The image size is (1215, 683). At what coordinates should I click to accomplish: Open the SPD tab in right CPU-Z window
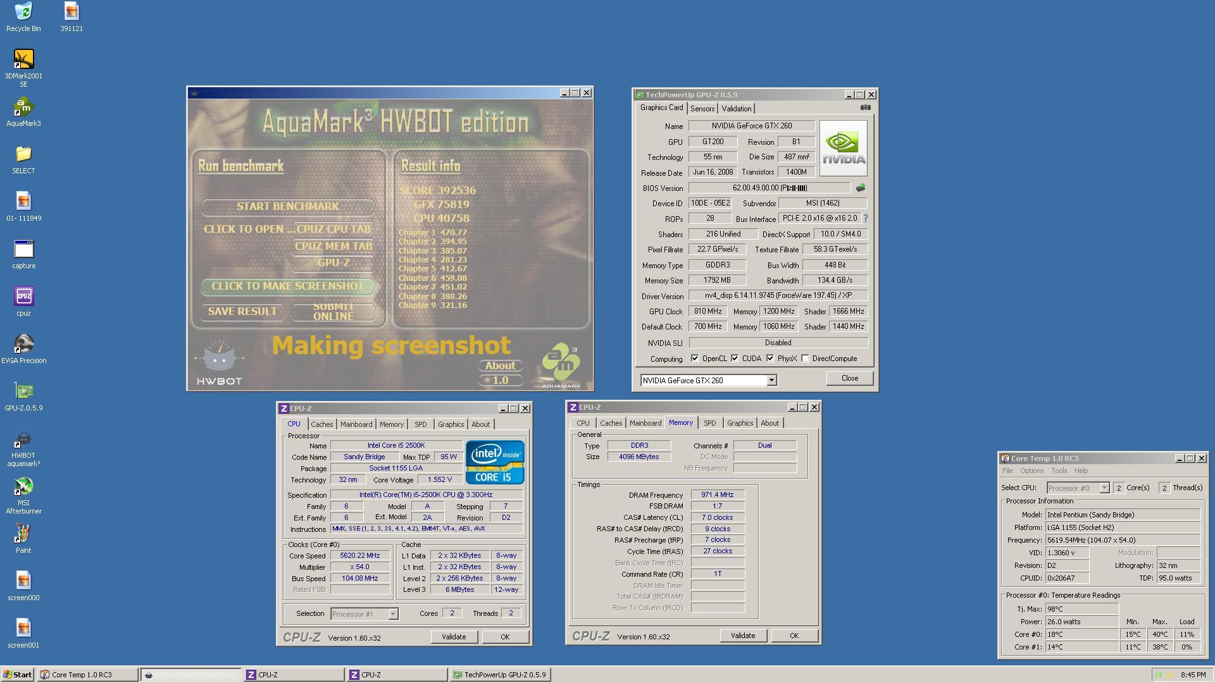(x=710, y=423)
